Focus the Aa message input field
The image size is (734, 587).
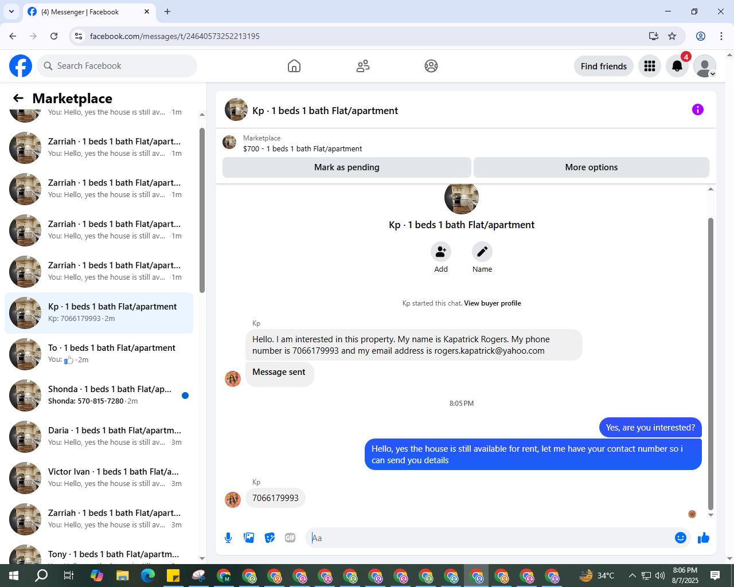490,538
